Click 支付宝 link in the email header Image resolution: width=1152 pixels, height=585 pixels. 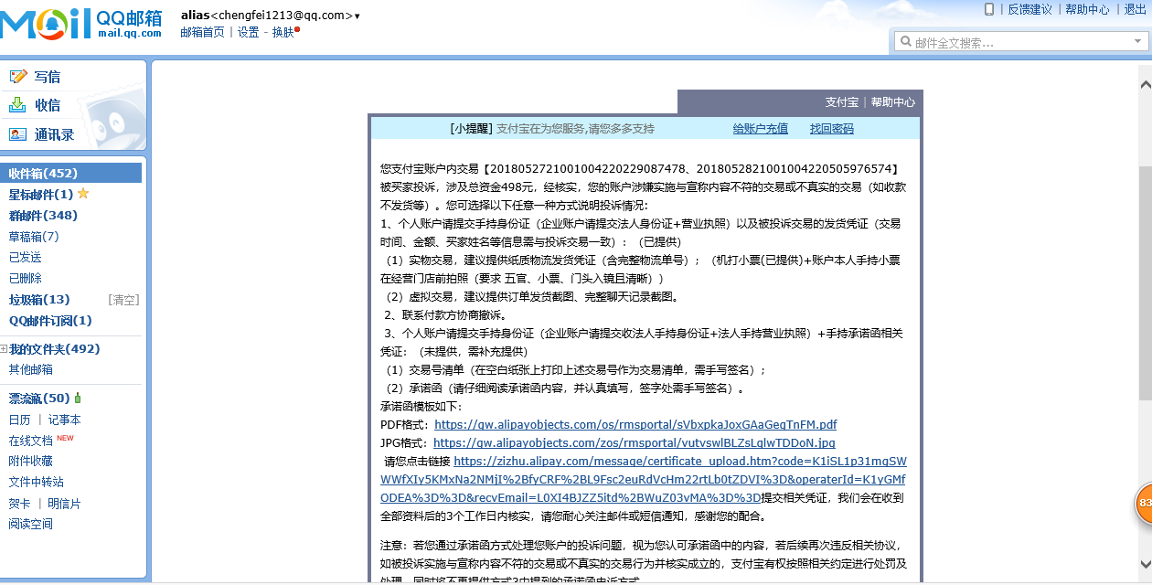[842, 102]
